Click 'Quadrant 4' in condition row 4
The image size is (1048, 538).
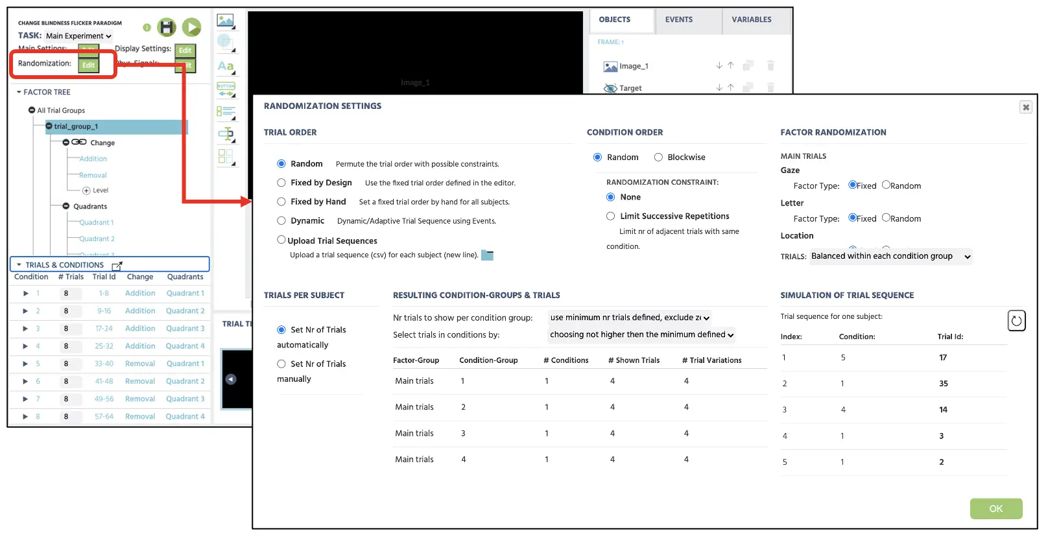pyautogui.click(x=185, y=346)
